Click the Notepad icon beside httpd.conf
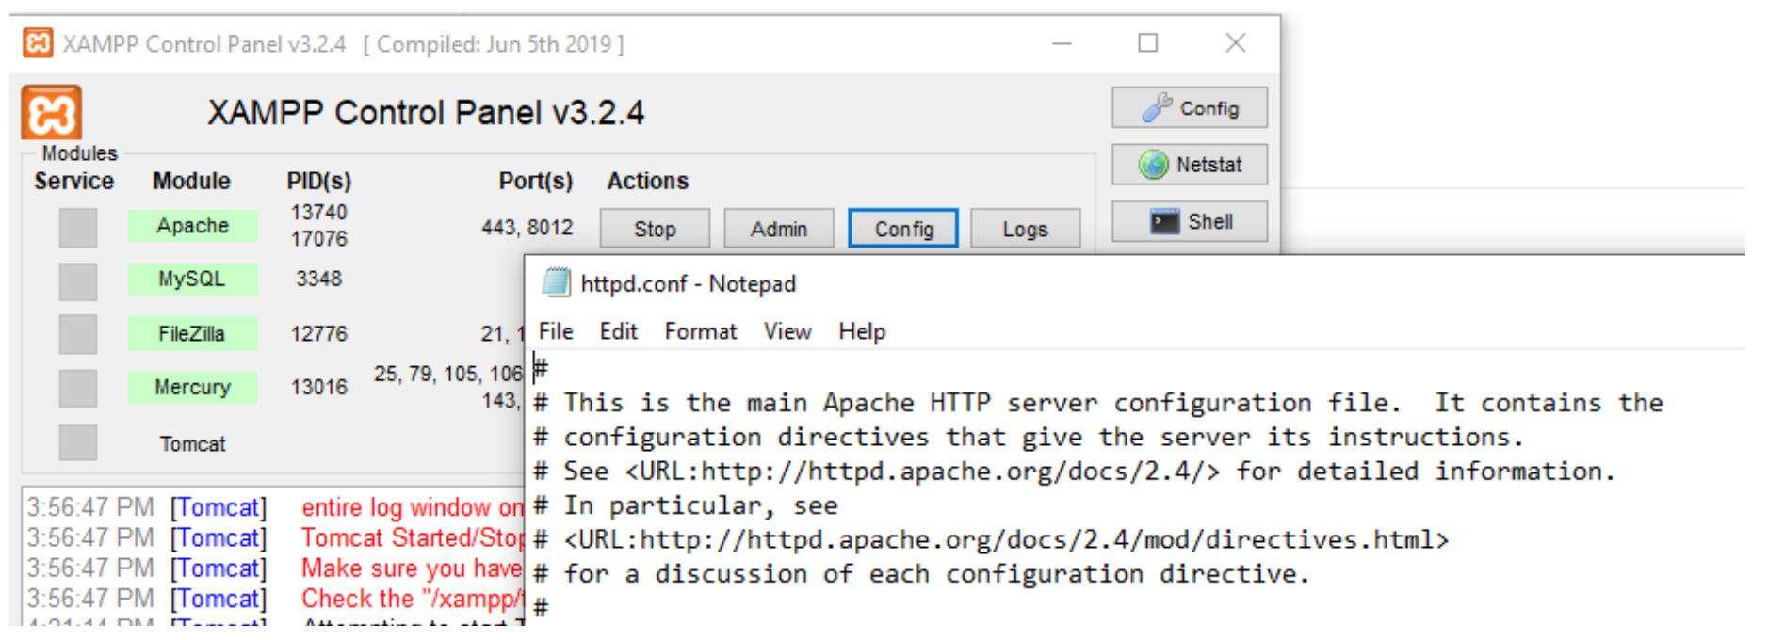The width and height of the screenshot is (1768, 640). (556, 282)
